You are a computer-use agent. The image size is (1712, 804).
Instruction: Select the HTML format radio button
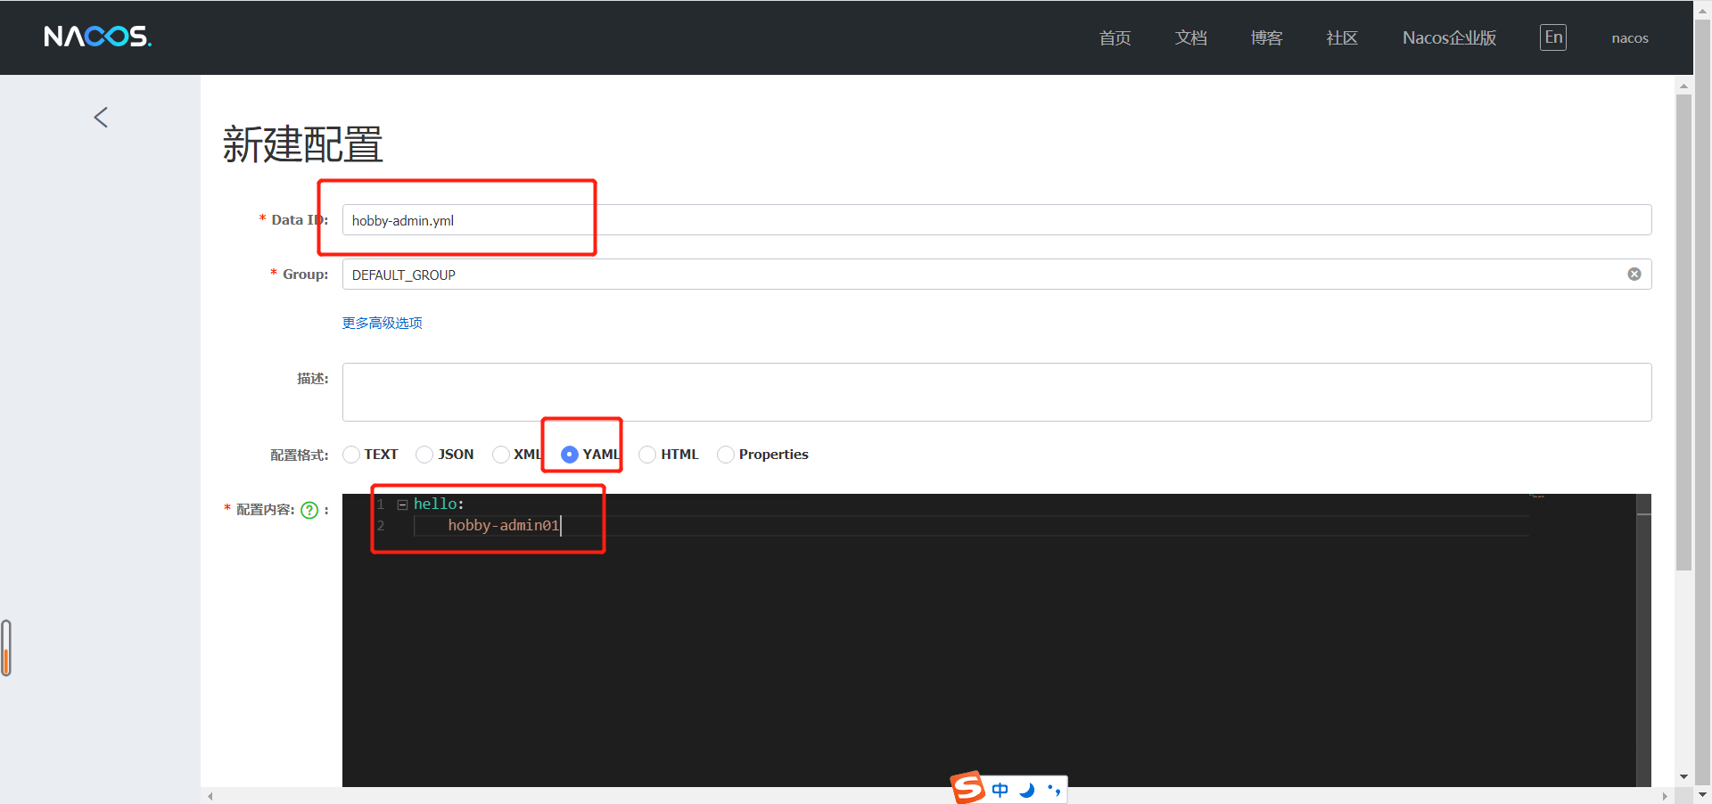[x=647, y=455]
